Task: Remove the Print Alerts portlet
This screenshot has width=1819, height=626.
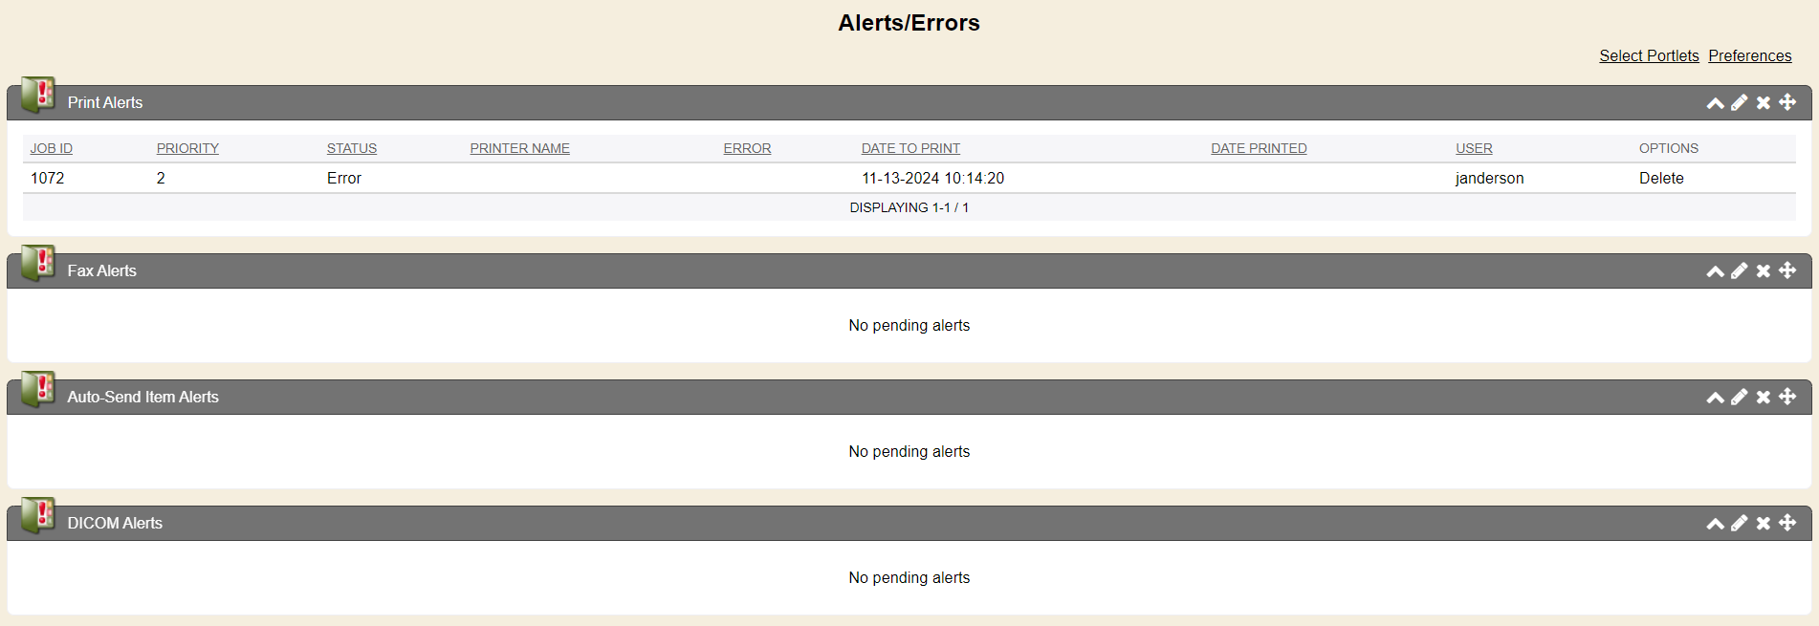Action: pyautogui.click(x=1763, y=103)
